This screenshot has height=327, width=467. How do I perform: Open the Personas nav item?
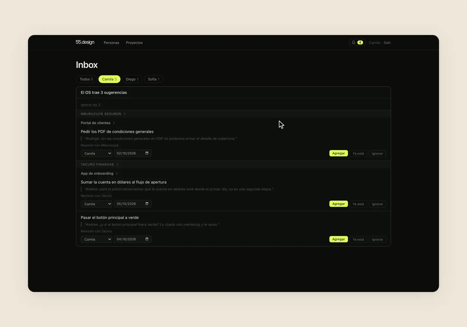coord(111,43)
